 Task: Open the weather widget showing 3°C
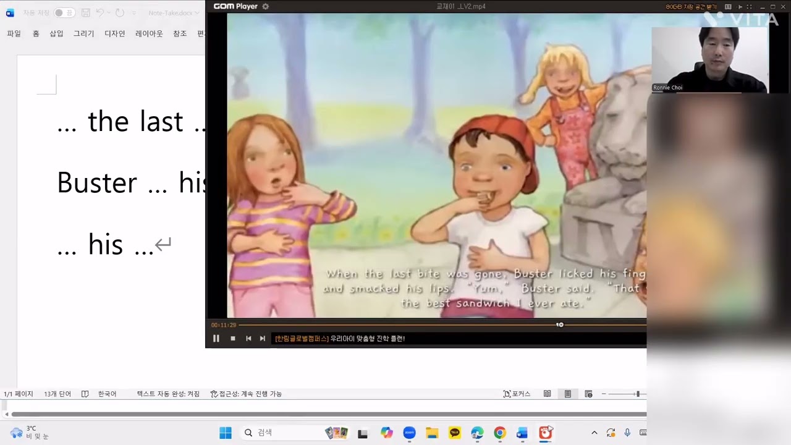click(30, 433)
